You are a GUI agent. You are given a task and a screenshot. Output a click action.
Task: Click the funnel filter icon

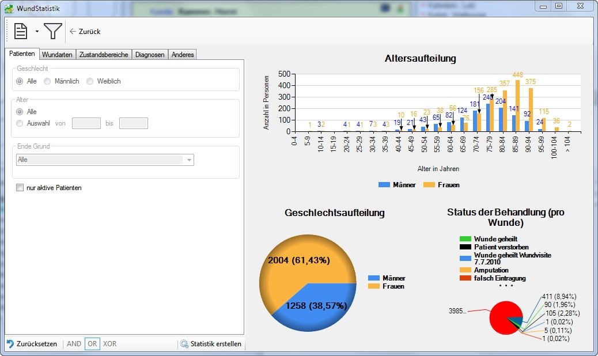53,31
